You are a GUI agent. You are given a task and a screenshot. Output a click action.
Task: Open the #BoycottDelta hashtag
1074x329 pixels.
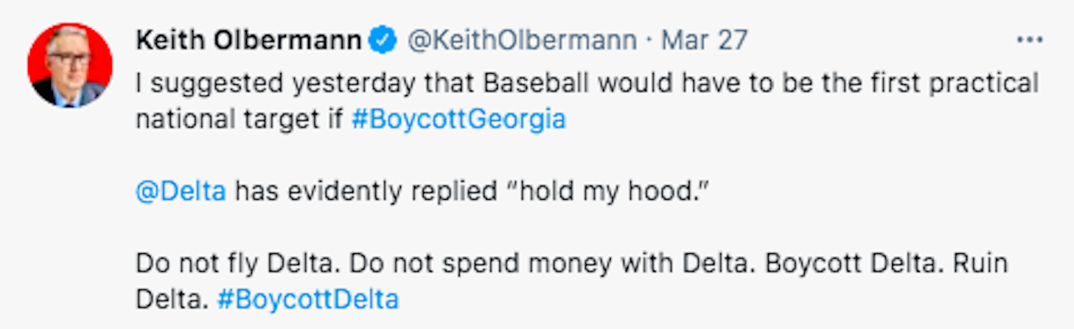[308, 299]
